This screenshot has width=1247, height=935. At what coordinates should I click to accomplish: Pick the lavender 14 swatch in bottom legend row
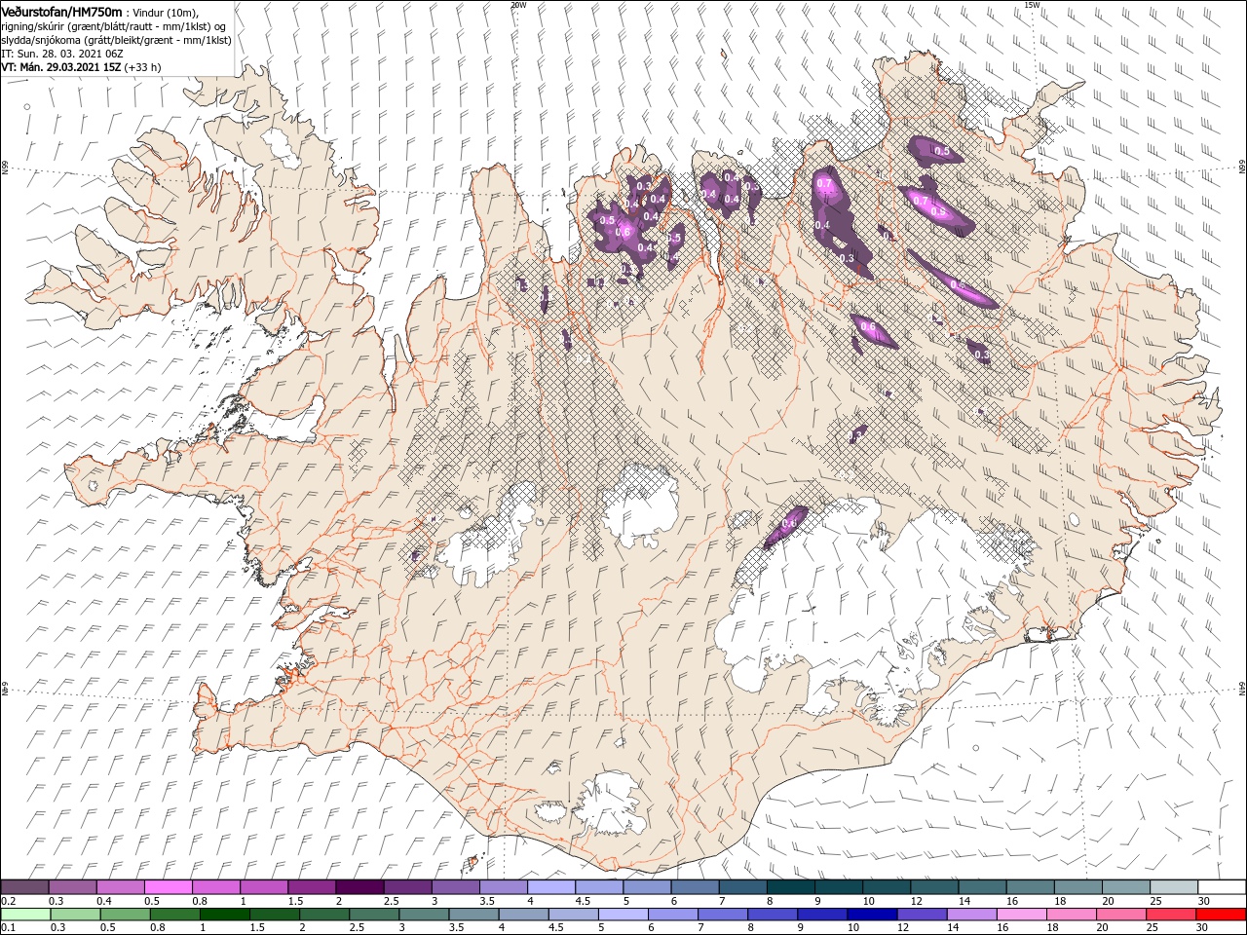point(970,915)
